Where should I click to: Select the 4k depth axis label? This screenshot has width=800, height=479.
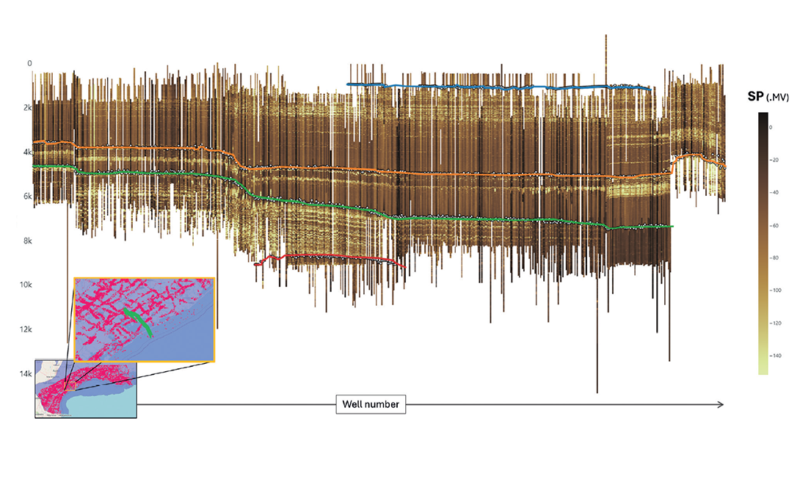(29, 153)
